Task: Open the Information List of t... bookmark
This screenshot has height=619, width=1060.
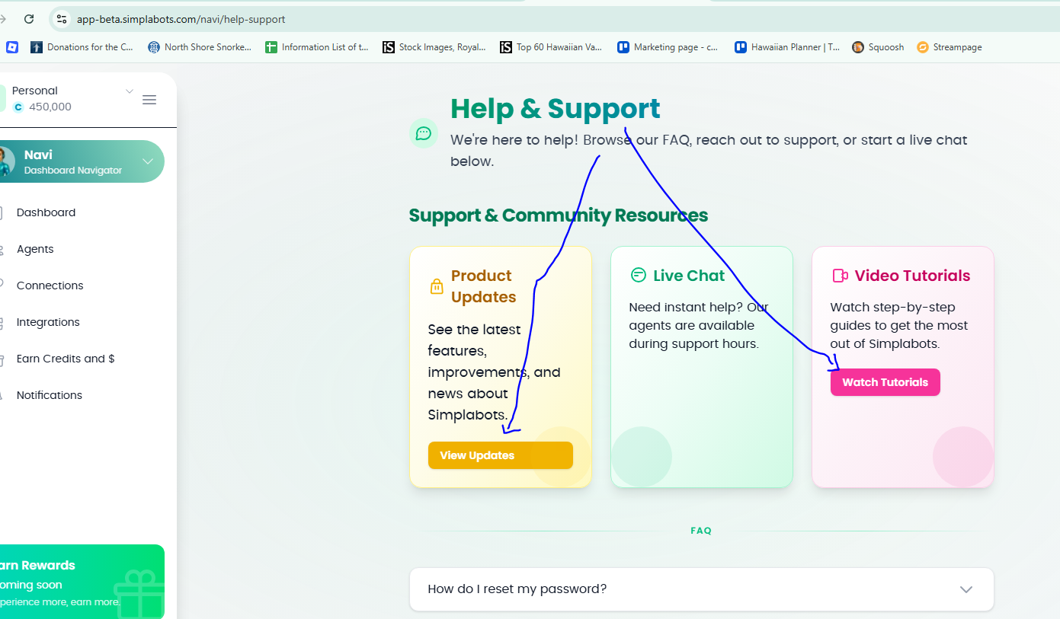Action: 317,47
